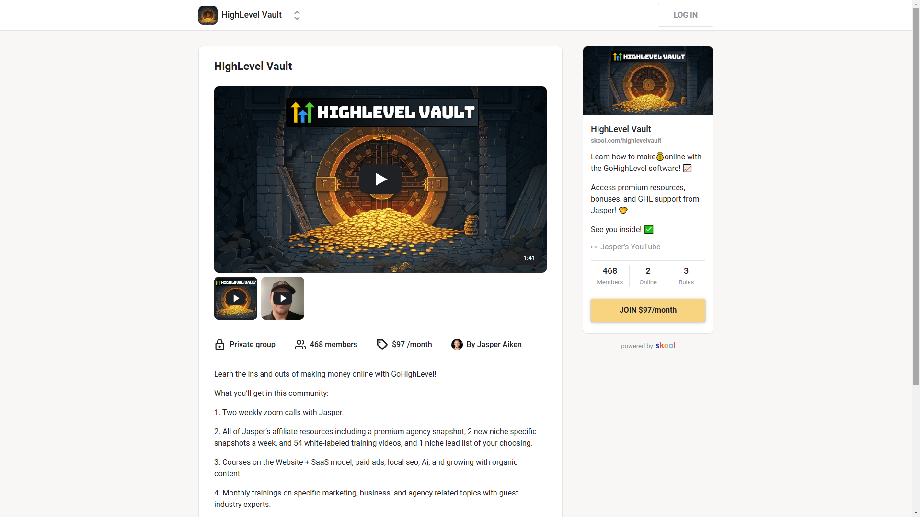Open the community switcher chevrons

point(297,15)
